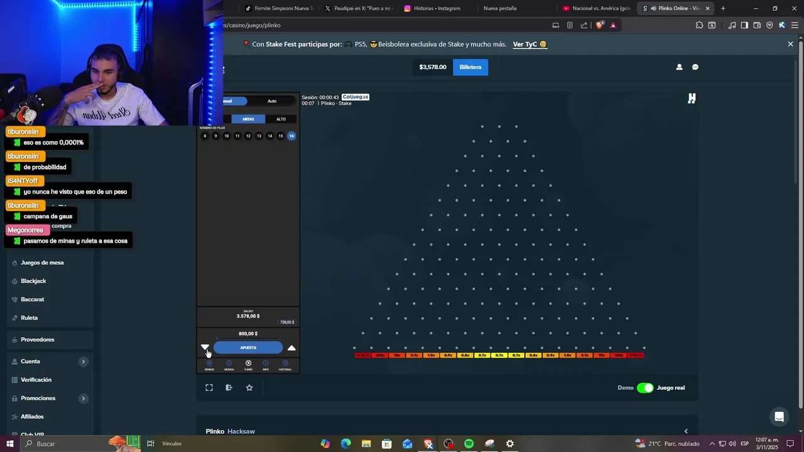
Task: Enable Turbo mode in the Plinko panel
Action: click(x=248, y=363)
